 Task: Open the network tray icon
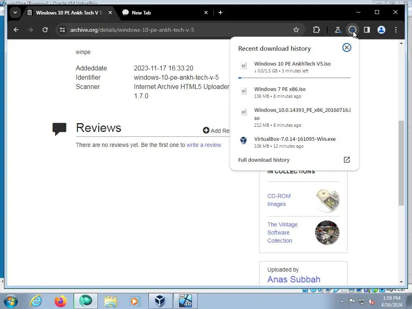tap(362, 302)
